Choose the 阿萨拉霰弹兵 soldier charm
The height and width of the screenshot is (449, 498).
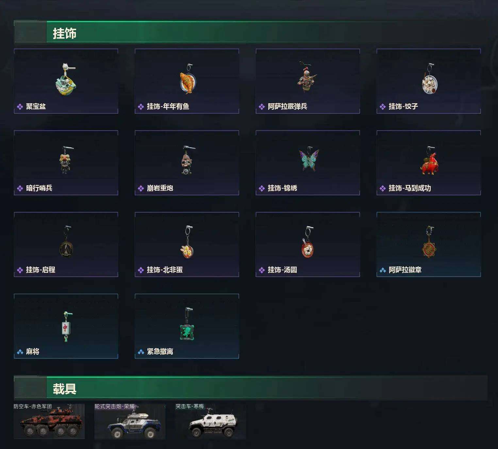[x=307, y=77]
